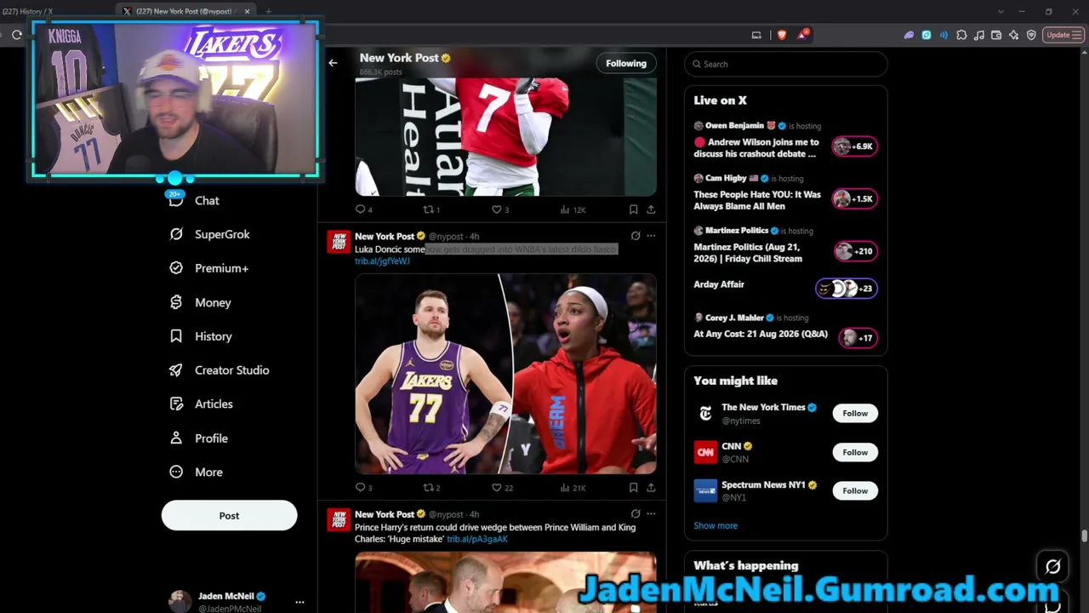This screenshot has width=1089, height=613.
Task: Open the Brave Rewards triangle icon
Action: coord(803,35)
